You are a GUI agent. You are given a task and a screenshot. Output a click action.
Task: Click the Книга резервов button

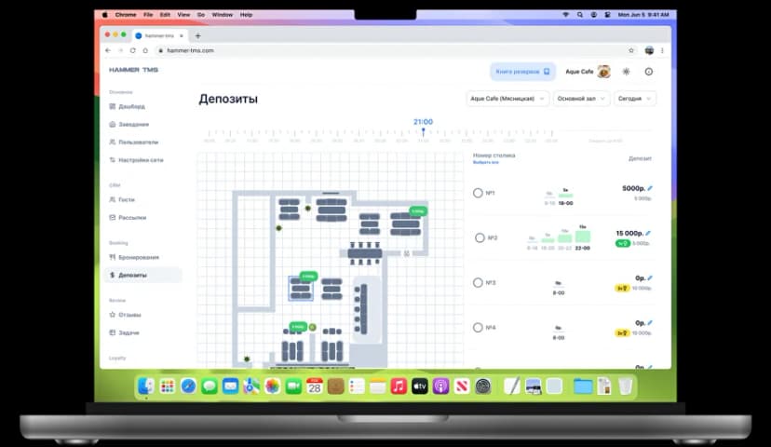[522, 71]
